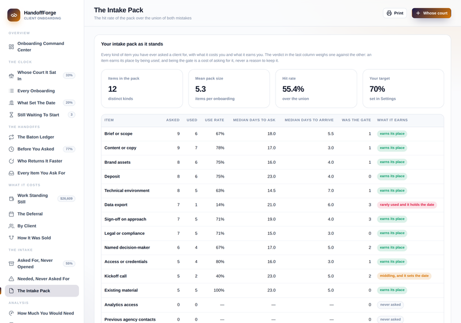Click the printer icon in Print button
This screenshot has width=461, height=323.
point(389,13)
